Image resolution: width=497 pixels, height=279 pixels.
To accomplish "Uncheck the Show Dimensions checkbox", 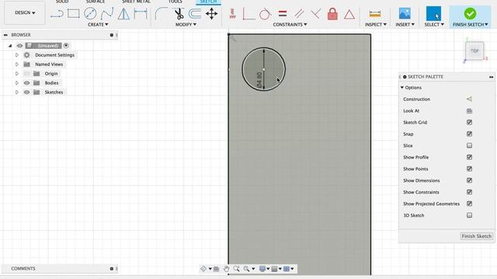I will (469, 181).
